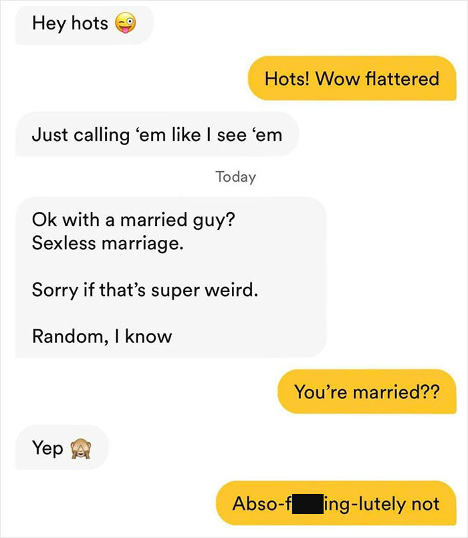Tap the winking tongue emoji
The width and height of the screenshot is (468, 538).
(125, 23)
